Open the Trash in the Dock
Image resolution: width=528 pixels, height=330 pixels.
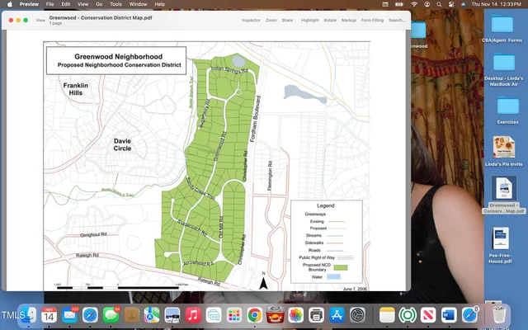[x=497, y=314]
